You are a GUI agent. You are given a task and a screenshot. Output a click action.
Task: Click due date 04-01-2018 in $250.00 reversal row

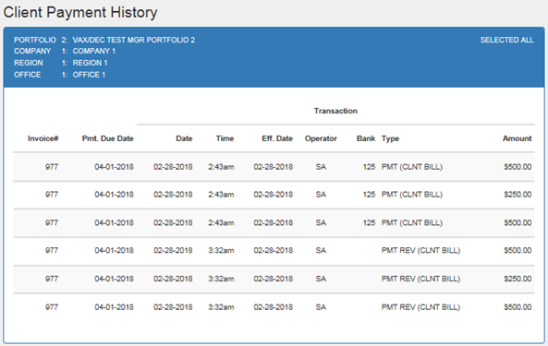point(114,279)
